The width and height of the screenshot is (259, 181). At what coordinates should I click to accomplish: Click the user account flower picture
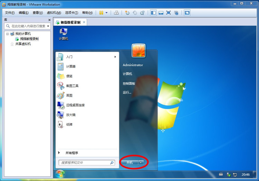[138, 51]
